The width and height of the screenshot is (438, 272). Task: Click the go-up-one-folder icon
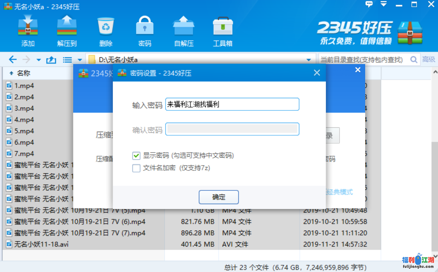coord(51,60)
